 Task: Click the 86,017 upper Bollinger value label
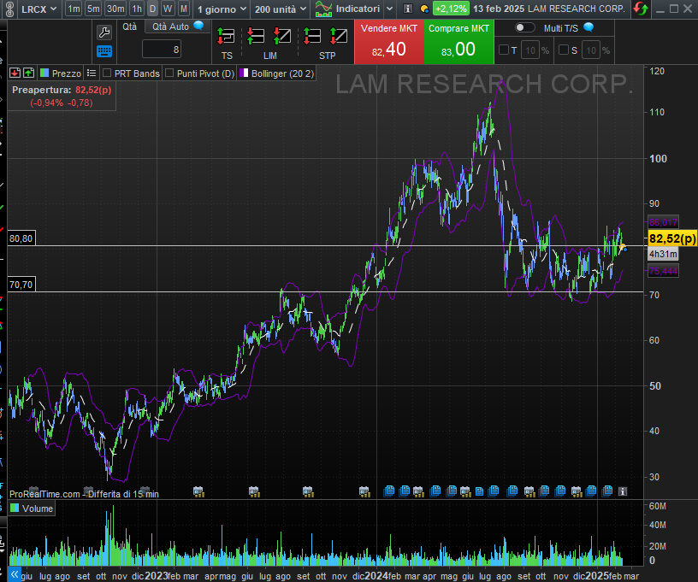tap(663, 222)
